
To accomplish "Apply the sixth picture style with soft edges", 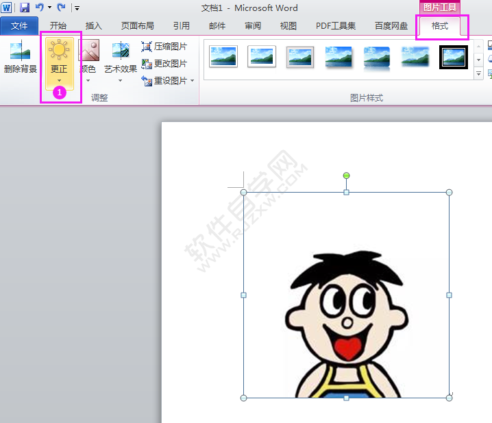I will (415, 56).
